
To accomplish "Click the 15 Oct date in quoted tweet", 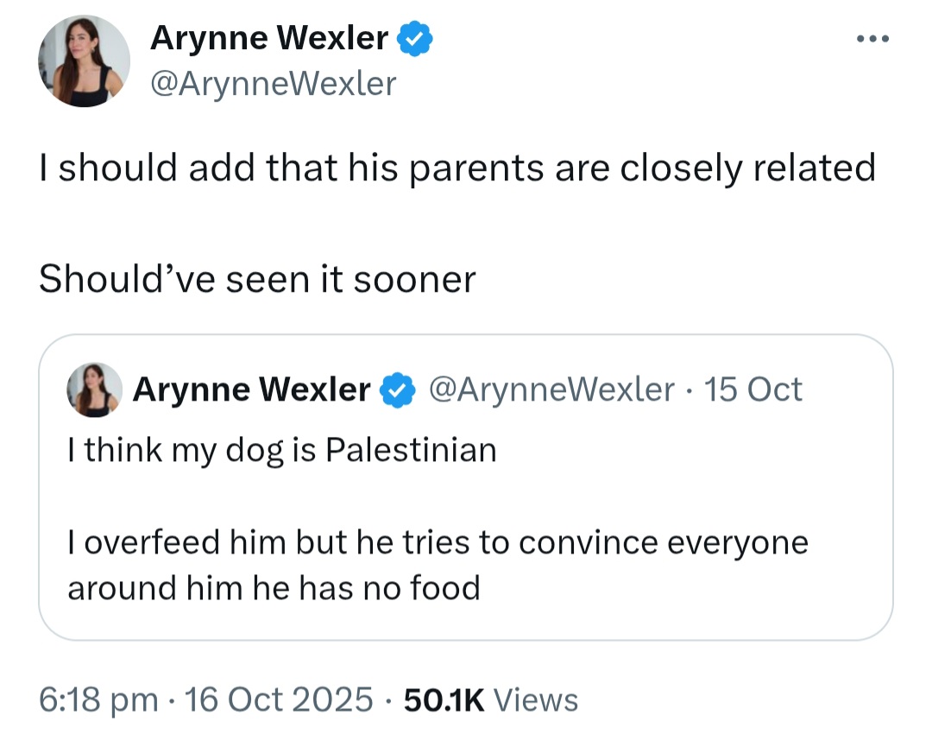I will click(x=753, y=390).
